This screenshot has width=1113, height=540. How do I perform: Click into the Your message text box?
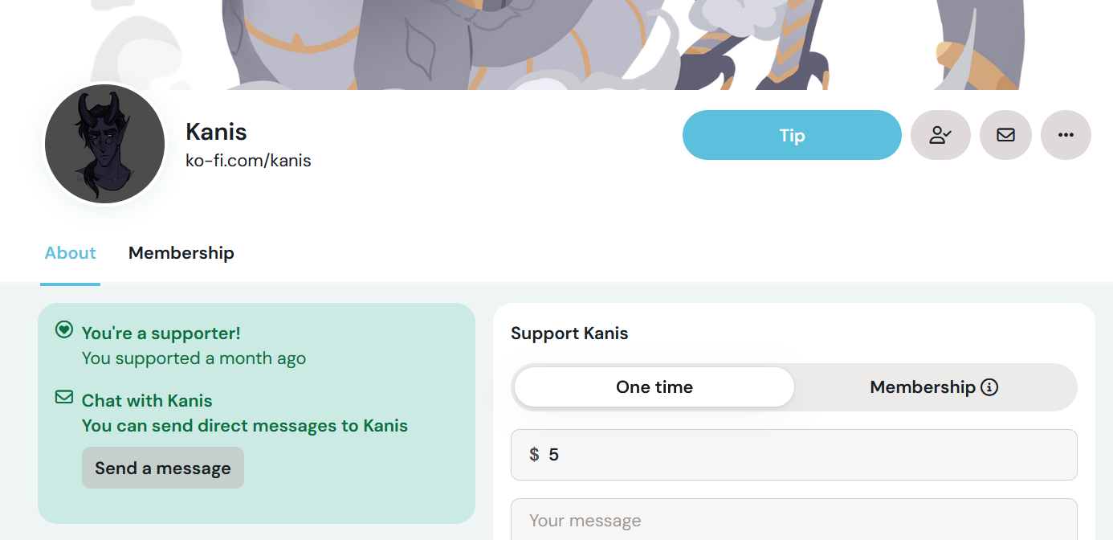793,520
